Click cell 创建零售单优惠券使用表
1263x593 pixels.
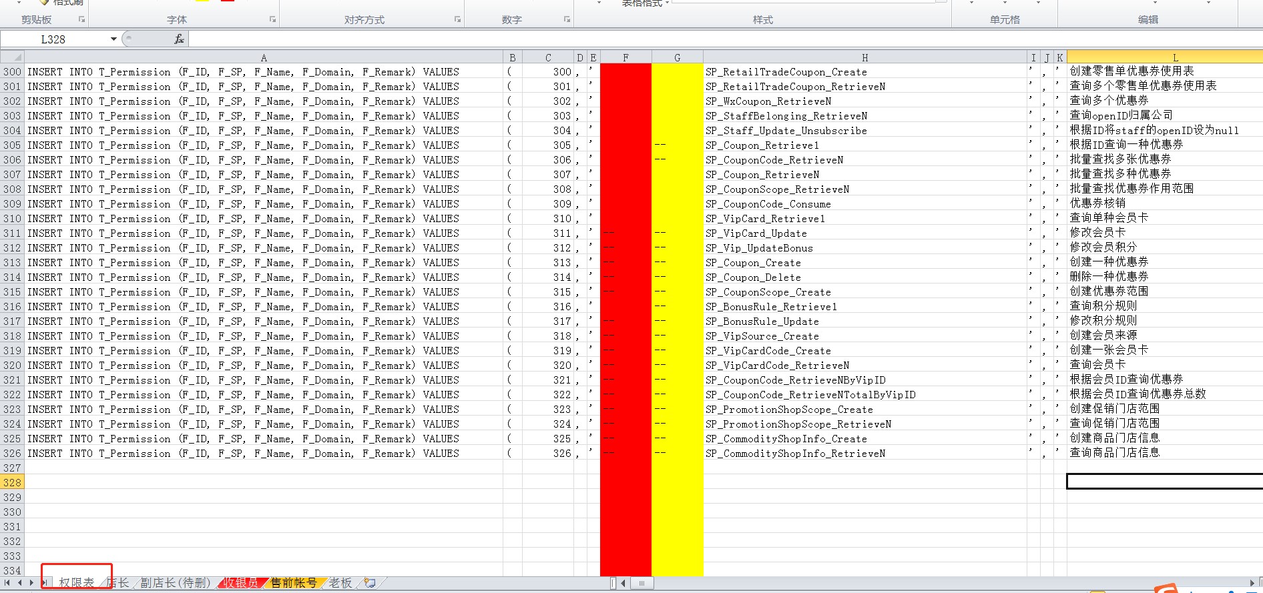click(1165, 71)
